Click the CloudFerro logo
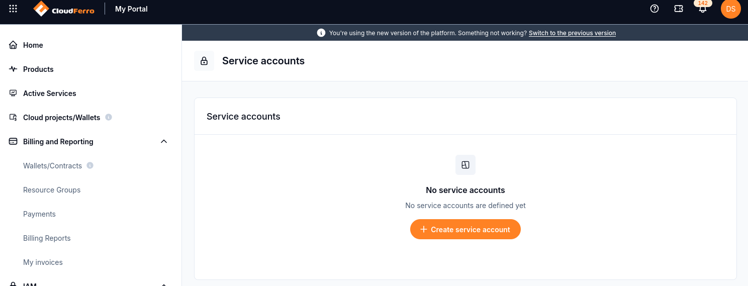Screen dimensions: 748x286 click(x=64, y=9)
